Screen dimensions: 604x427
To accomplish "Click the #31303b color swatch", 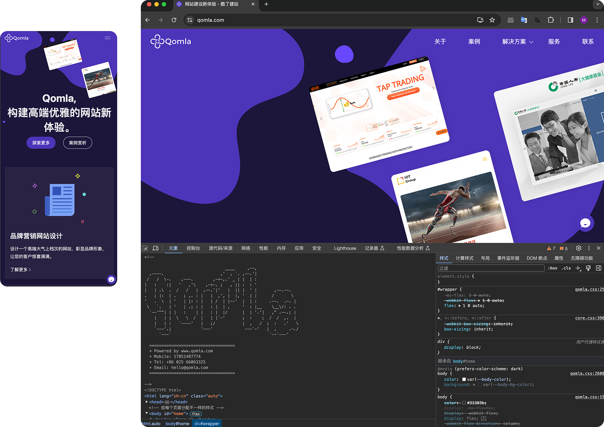I will click(x=464, y=403).
